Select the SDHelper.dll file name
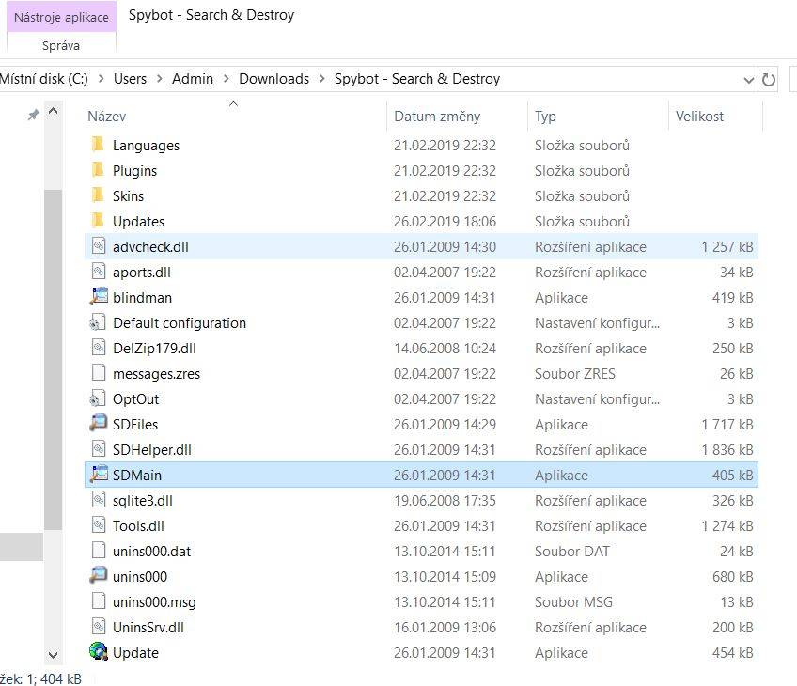 [152, 450]
